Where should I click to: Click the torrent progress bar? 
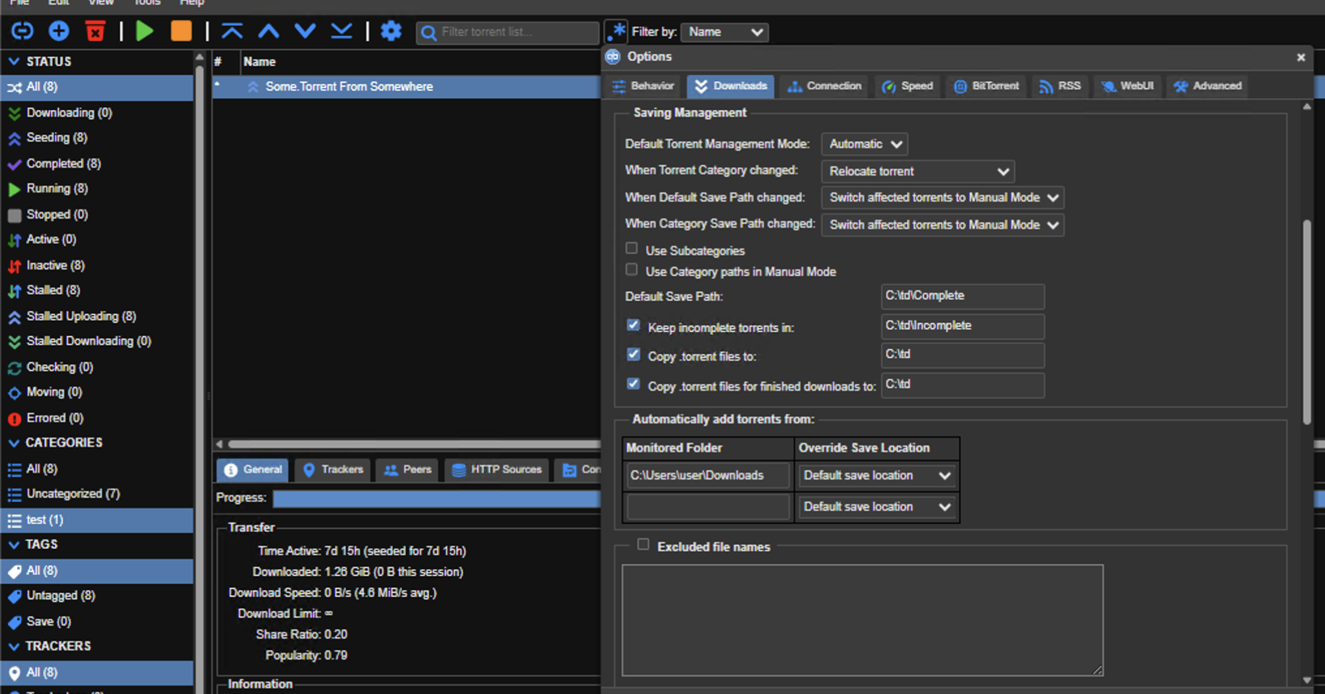pos(436,498)
